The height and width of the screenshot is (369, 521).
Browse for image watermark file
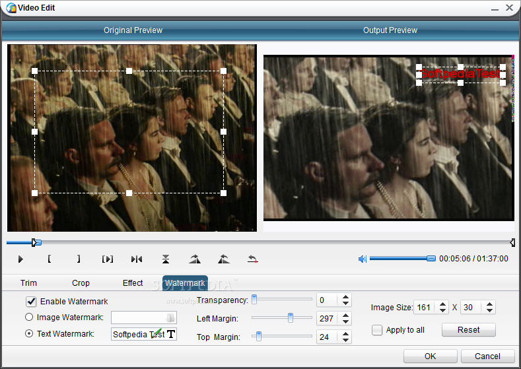coord(170,318)
